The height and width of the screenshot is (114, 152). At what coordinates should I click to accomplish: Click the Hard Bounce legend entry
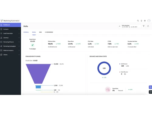point(124,73)
